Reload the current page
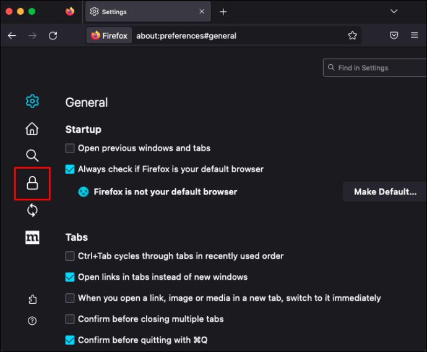 pyautogui.click(x=53, y=36)
